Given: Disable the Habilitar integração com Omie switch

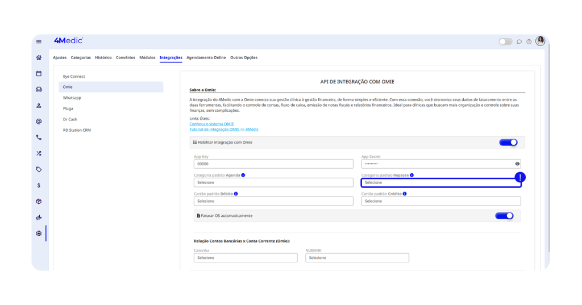Looking at the screenshot, I should click(508, 143).
